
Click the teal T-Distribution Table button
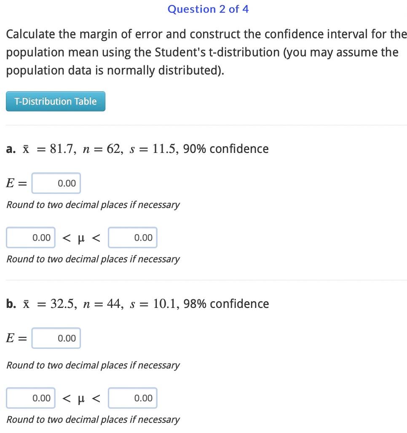coord(55,101)
